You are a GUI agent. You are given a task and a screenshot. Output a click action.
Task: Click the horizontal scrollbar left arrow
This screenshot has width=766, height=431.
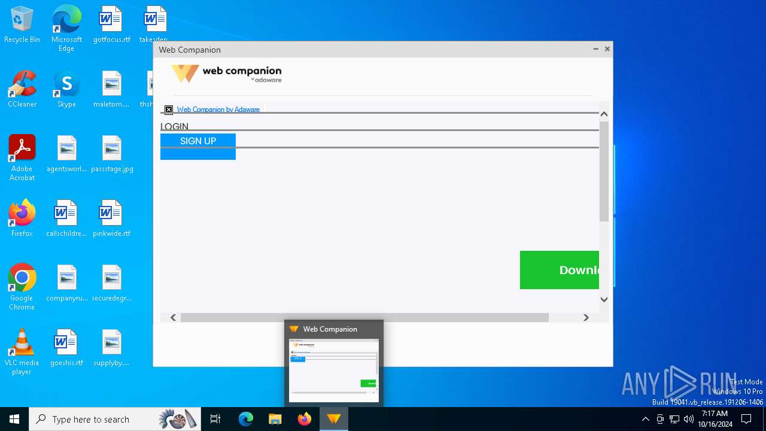174,317
